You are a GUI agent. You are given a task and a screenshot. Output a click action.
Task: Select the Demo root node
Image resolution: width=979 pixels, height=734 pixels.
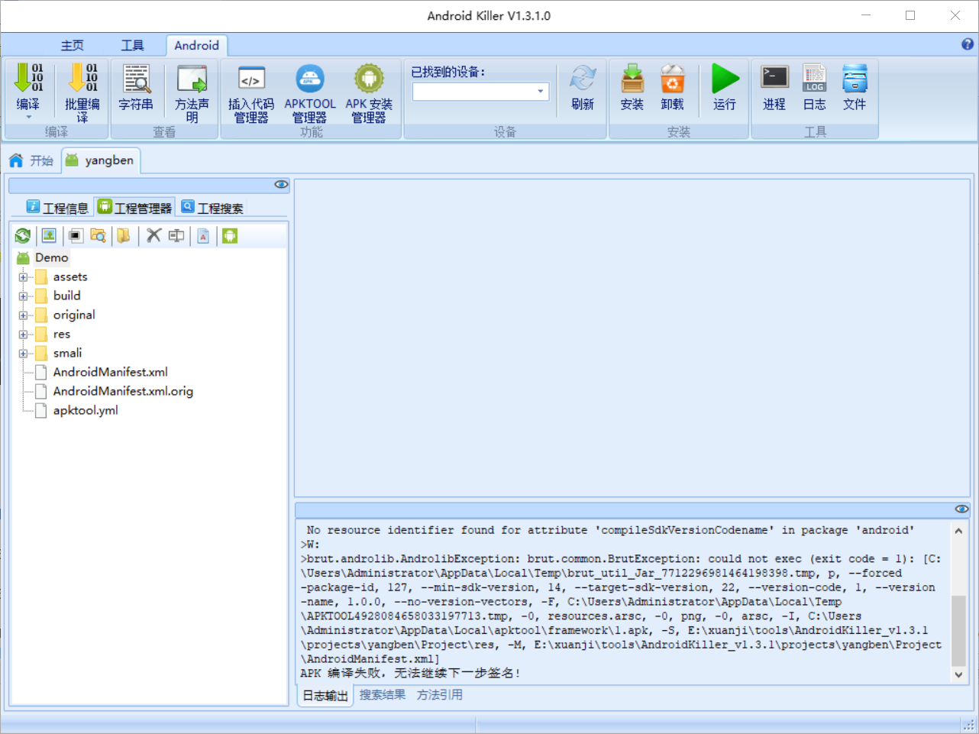click(51, 257)
